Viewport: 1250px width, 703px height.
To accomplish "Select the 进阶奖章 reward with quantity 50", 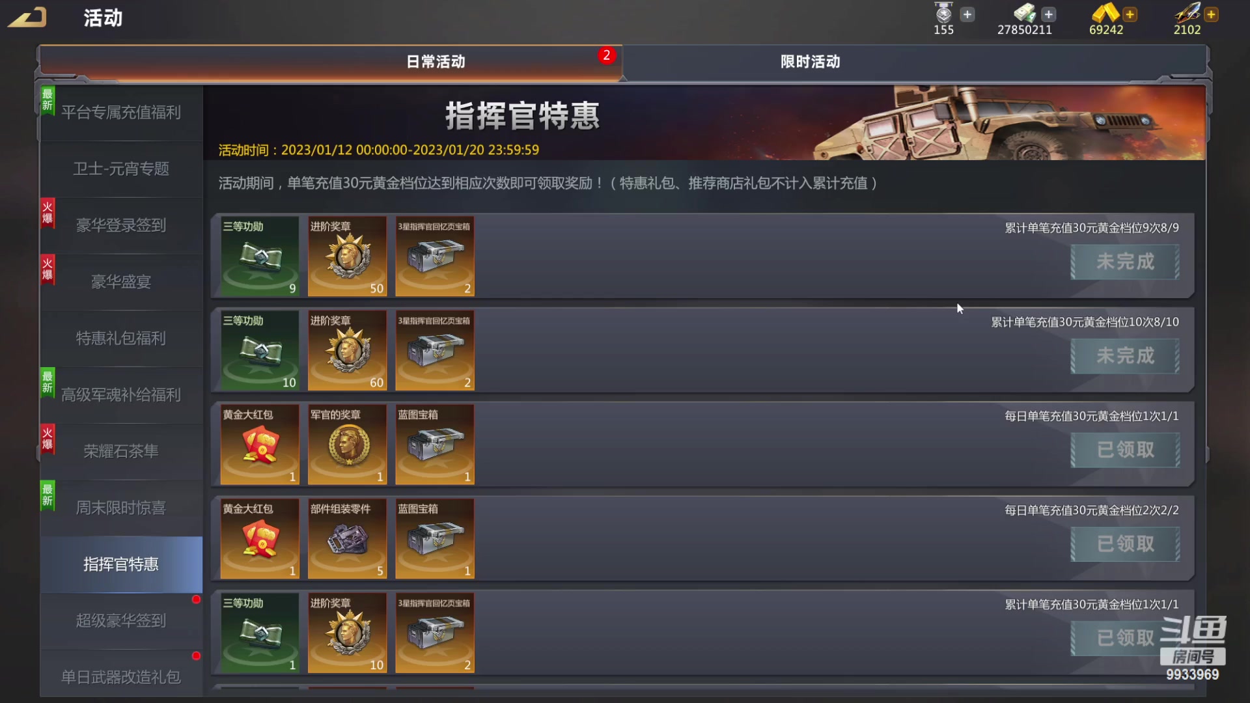I will point(347,256).
